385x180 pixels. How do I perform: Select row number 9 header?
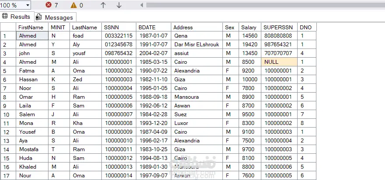(x=8, y=106)
